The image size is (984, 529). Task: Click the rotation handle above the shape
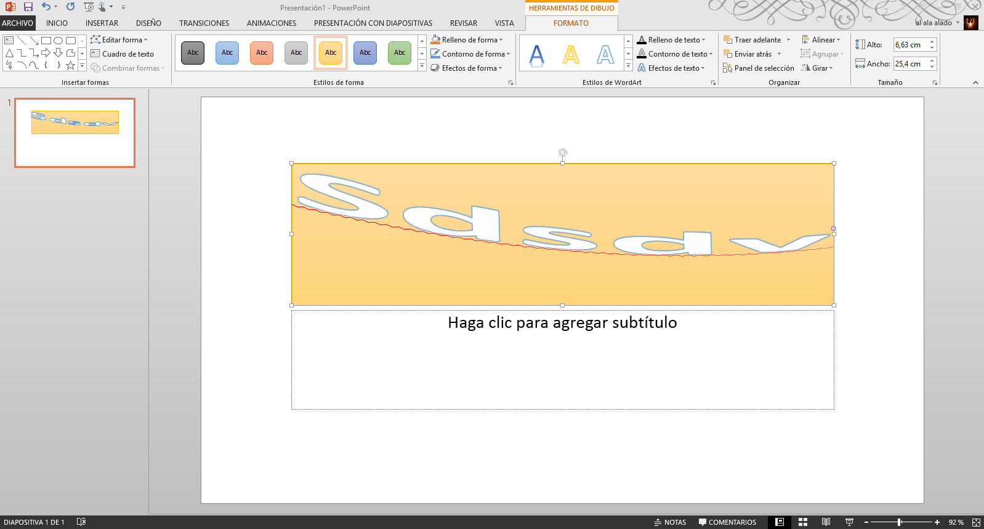(563, 153)
